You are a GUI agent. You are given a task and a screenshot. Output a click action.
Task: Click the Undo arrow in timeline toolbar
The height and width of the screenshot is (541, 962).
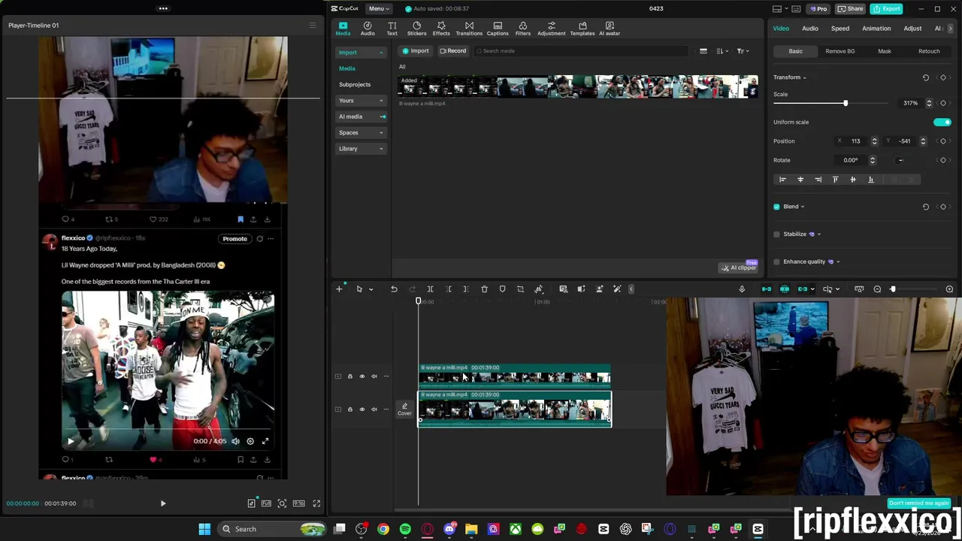(394, 289)
